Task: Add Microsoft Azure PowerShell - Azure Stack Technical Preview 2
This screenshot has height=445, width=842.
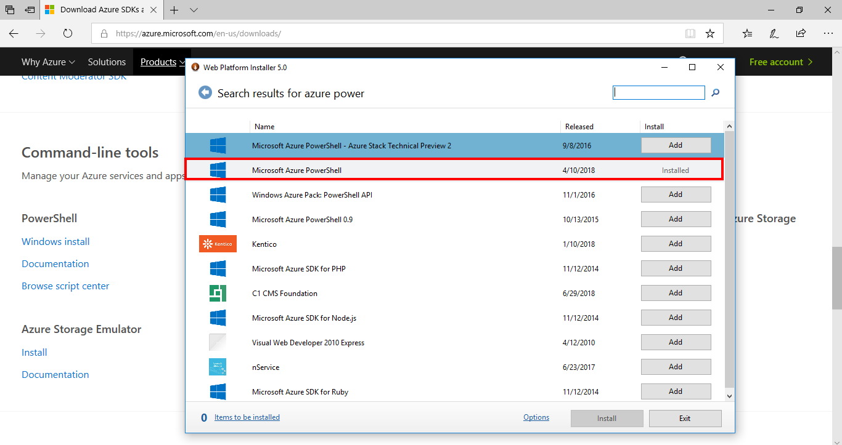Action: click(x=676, y=145)
